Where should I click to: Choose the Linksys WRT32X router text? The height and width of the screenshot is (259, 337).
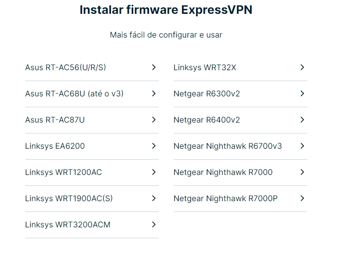click(205, 68)
